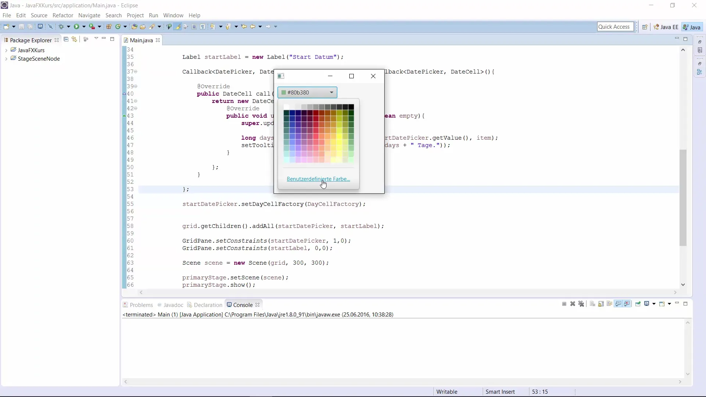Switch to the Java perspective
706x397 pixels.
click(x=692, y=27)
